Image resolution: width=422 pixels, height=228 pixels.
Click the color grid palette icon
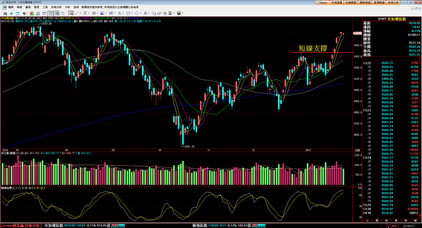click(170, 13)
